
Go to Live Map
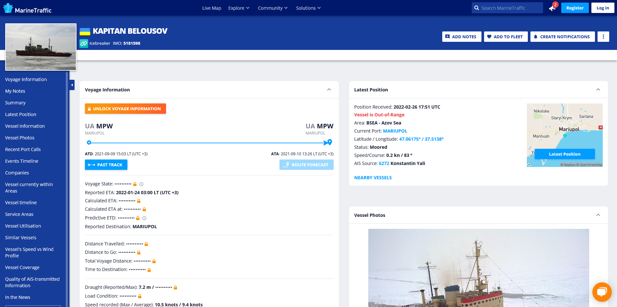(212, 8)
